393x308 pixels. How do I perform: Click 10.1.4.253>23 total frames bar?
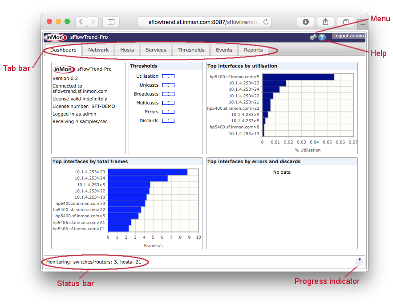tap(148, 172)
